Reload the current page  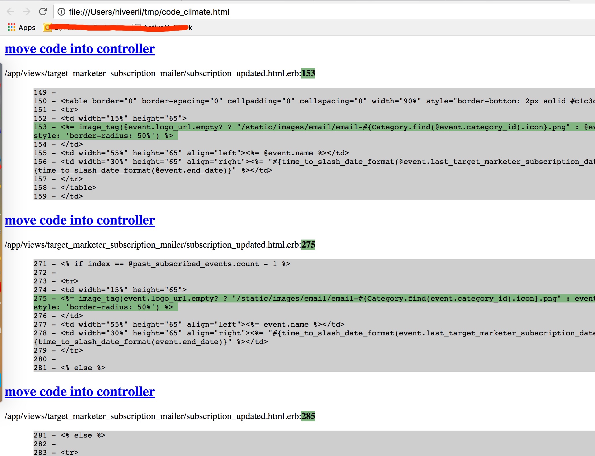point(43,12)
